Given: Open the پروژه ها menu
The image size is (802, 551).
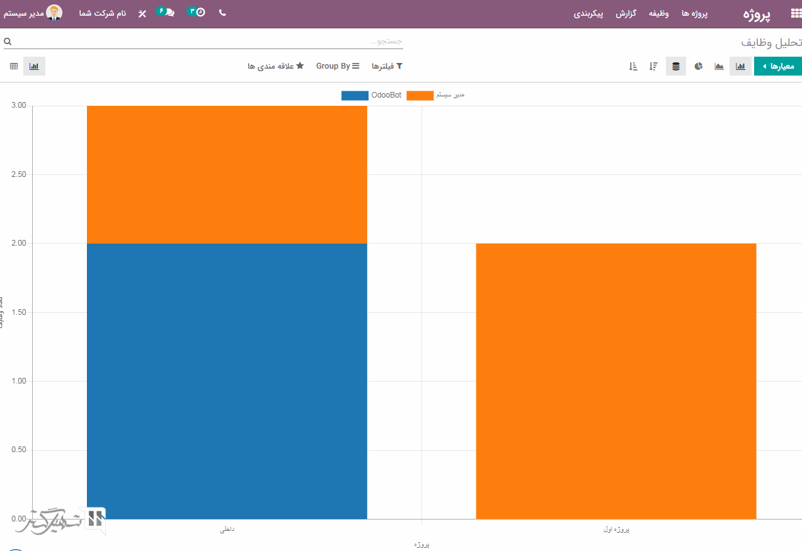Looking at the screenshot, I should point(695,13).
